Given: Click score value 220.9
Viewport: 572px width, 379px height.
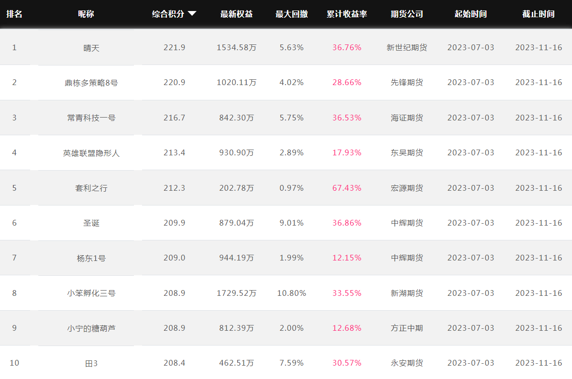Looking at the screenshot, I should click(x=175, y=82).
